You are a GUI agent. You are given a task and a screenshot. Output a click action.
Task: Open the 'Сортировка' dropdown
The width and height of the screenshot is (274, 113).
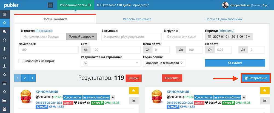(164, 63)
